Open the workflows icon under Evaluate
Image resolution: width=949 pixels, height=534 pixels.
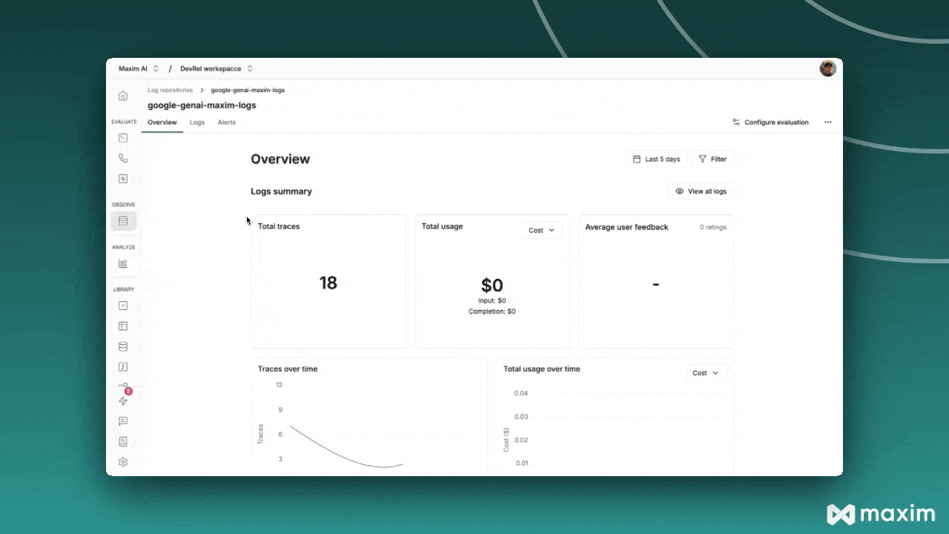click(x=123, y=158)
